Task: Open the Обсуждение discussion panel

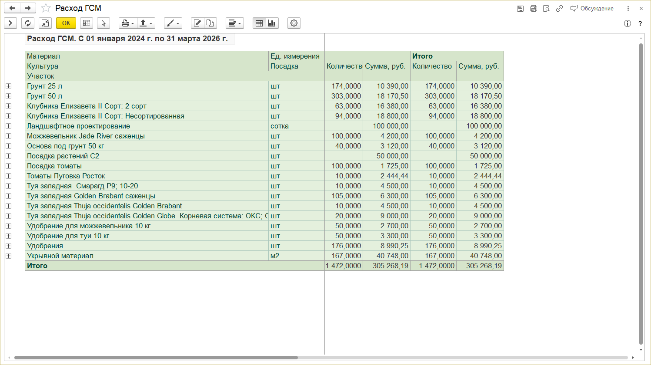Action: 592,9
